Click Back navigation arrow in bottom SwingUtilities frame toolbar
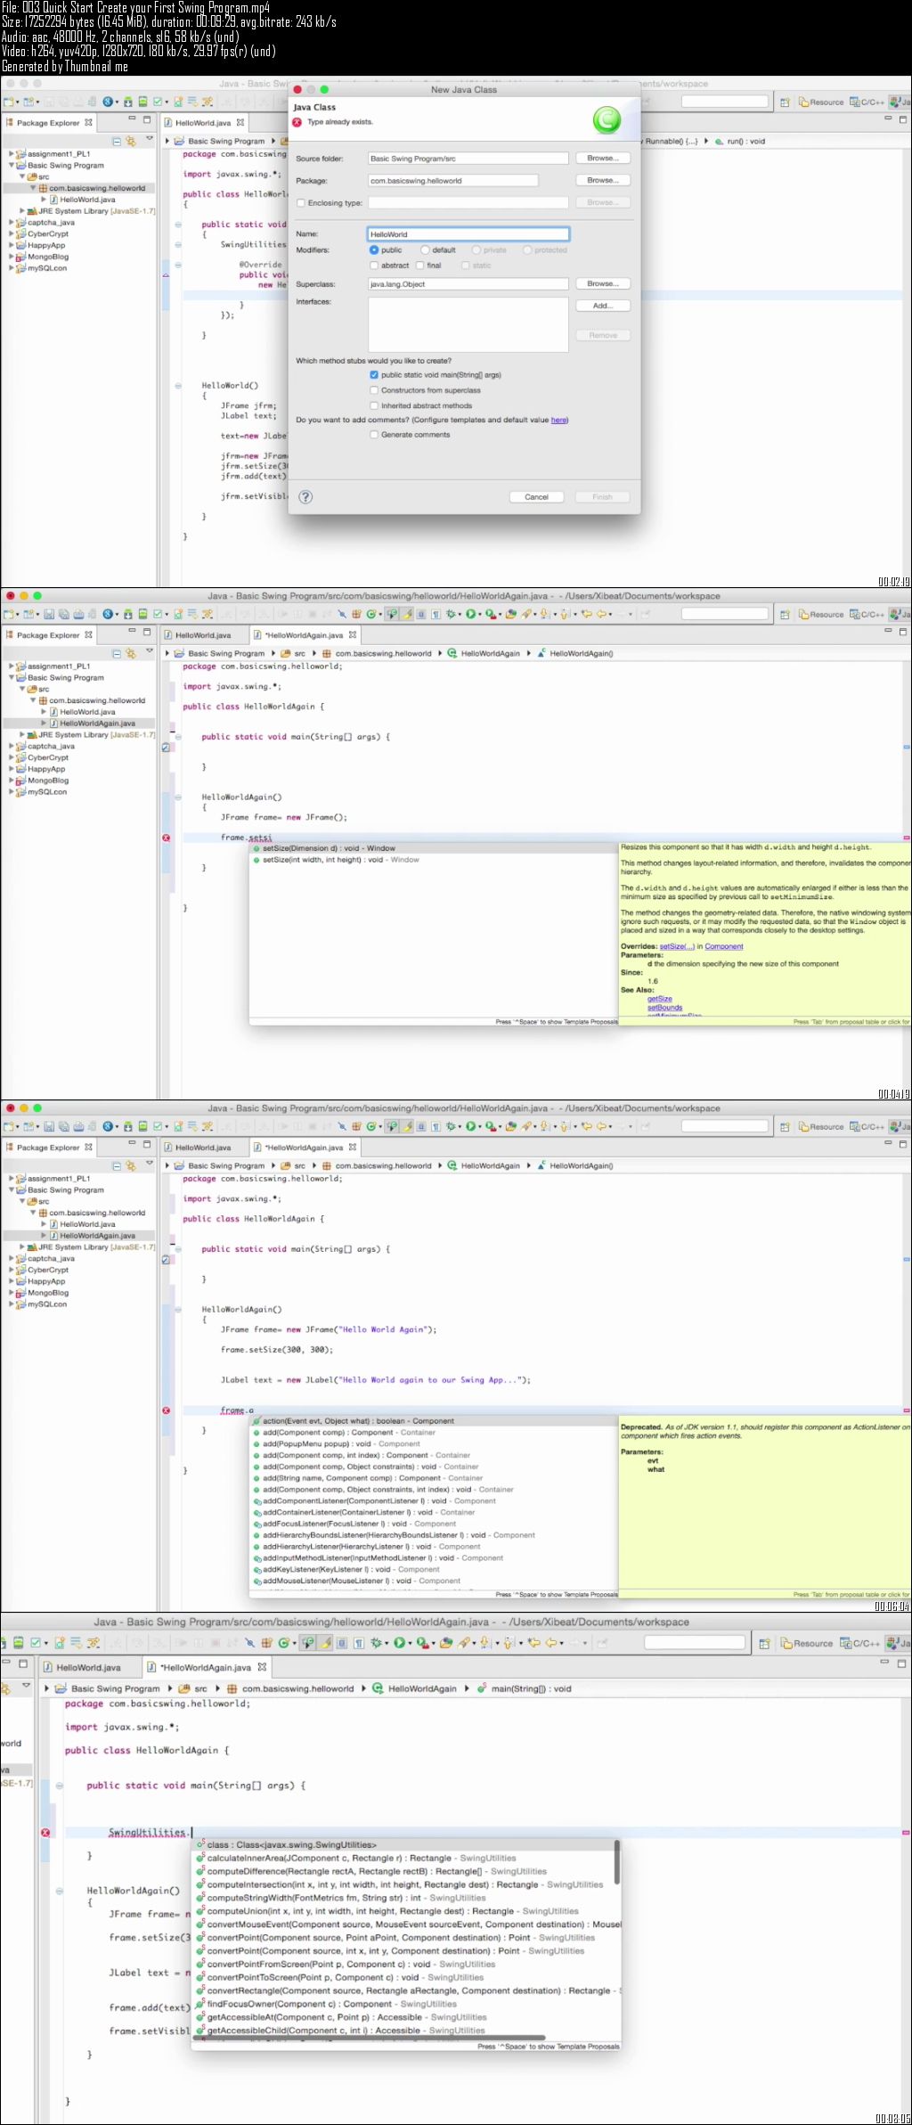This screenshot has width=912, height=2125. [x=551, y=1643]
